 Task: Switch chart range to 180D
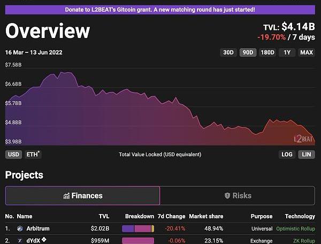tap(267, 52)
